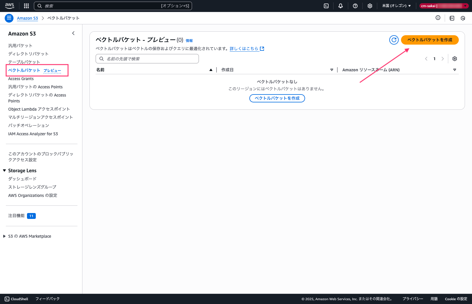
Task: Click the Amazon リソースネーム (ARN) column header
Action: 371,70
